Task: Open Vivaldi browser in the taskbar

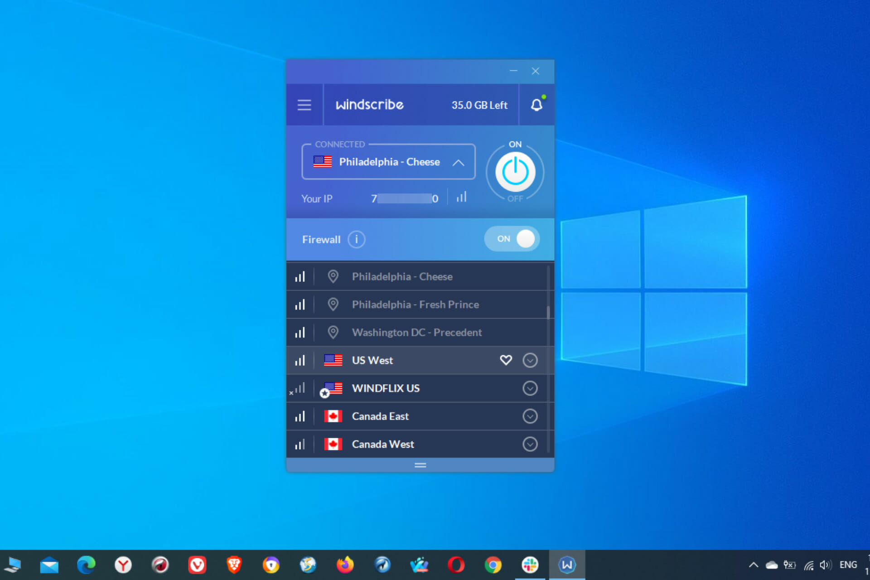Action: (x=197, y=565)
